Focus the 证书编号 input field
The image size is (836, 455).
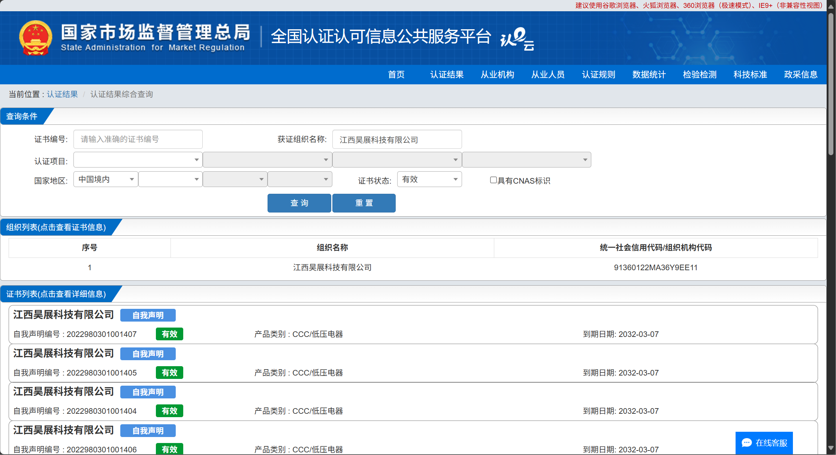[x=138, y=139]
